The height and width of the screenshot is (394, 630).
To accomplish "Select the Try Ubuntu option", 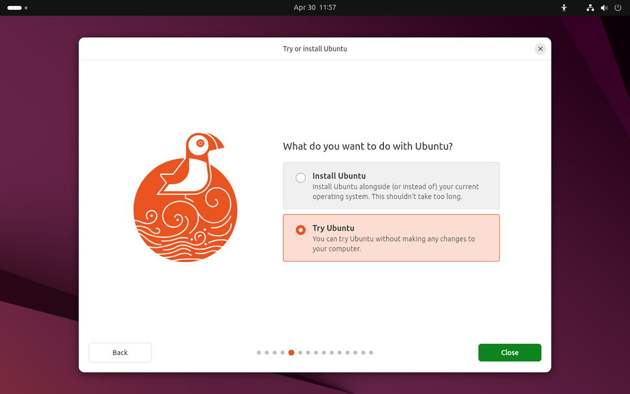I will pyautogui.click(x=391, y=237).
